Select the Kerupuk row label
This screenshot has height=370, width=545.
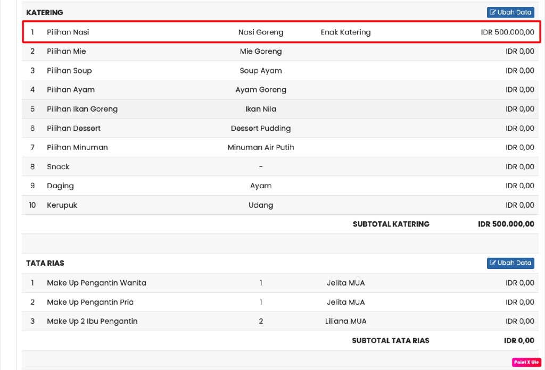[62, 205]
